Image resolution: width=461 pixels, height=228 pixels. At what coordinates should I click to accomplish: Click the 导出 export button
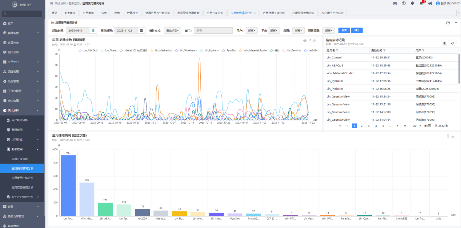357,31
